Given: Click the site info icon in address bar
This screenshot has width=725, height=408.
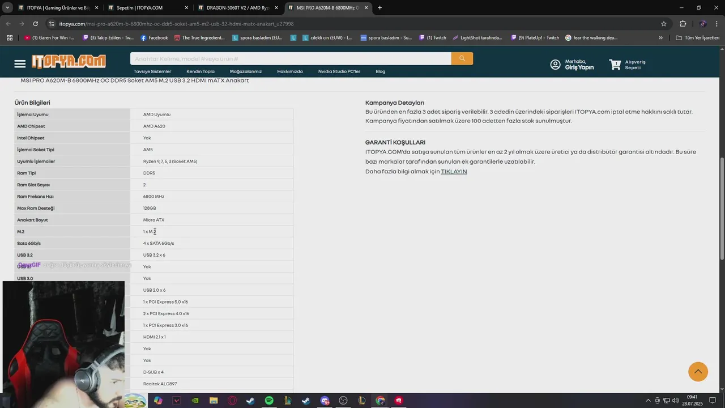Looking at the screenshot, I should click(x=52, y=24).
